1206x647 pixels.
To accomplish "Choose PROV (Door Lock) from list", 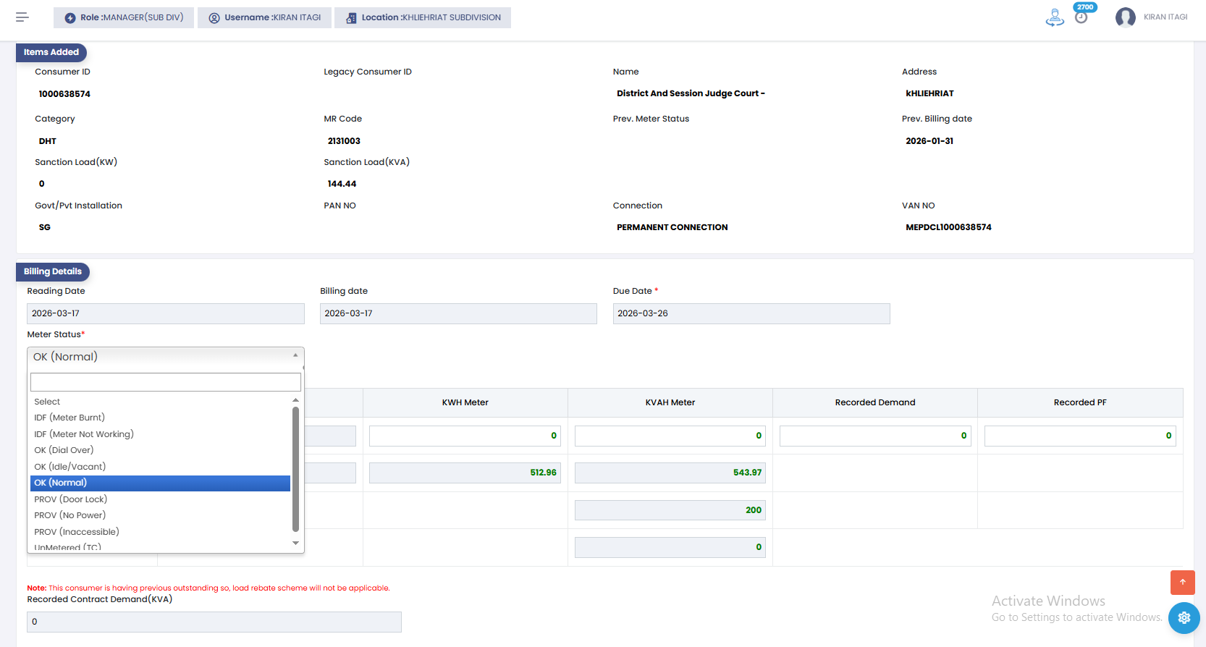I will pyautogui.click(x=71, y=499).
